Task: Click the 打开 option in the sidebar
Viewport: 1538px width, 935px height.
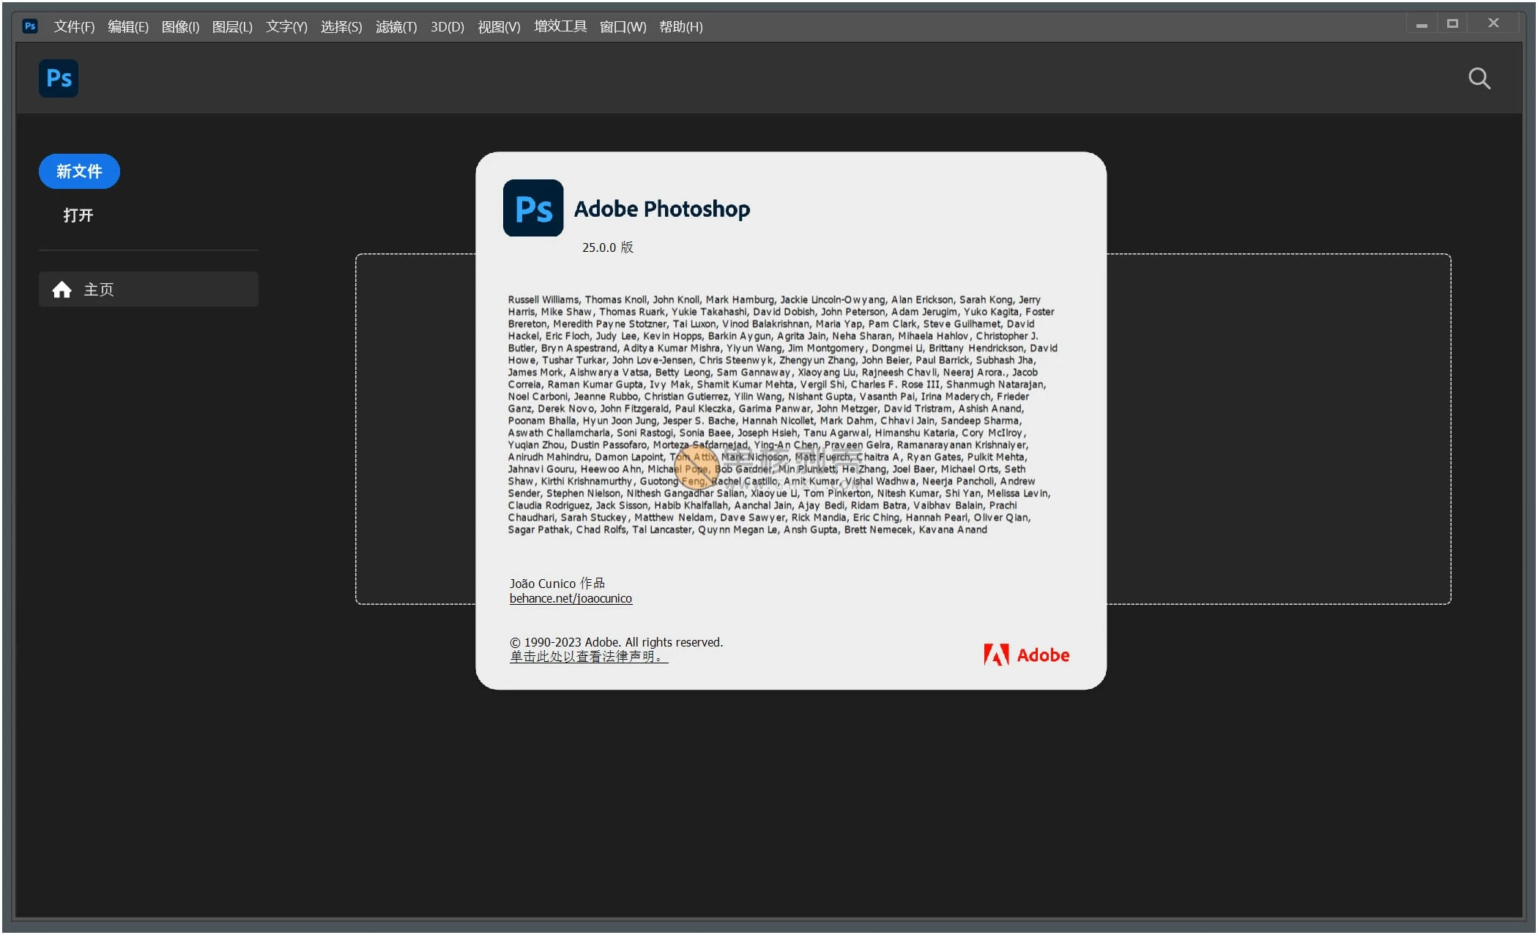Action: click(x=78, y=215)
